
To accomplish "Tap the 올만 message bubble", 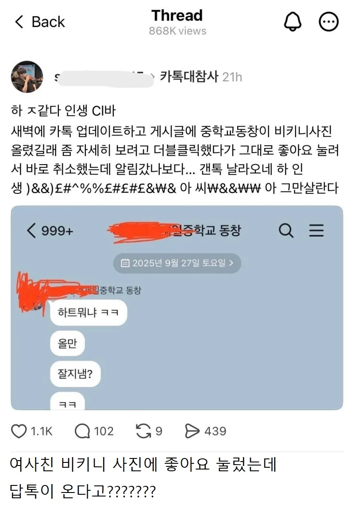I will pyautogui.click(x=67, y=343).
